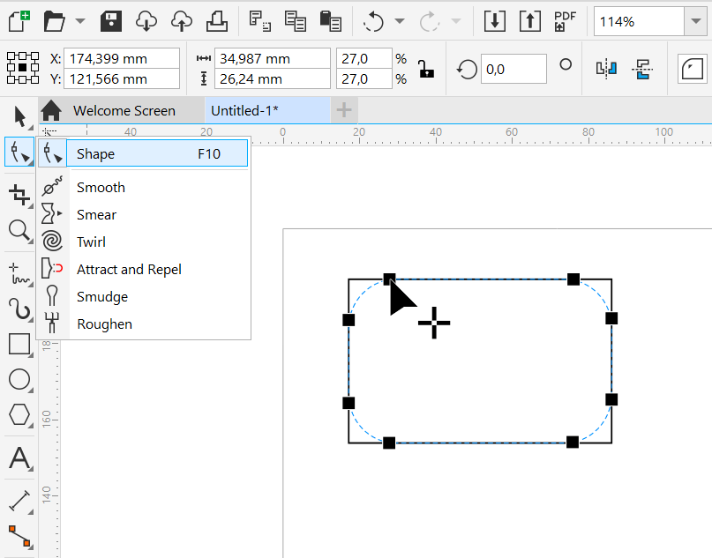
Task: Expand the Open recent files arrow
Action: tap(80, 21)
